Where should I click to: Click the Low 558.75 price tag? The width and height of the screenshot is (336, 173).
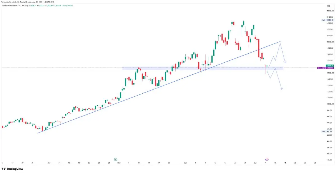coord(327,131)
